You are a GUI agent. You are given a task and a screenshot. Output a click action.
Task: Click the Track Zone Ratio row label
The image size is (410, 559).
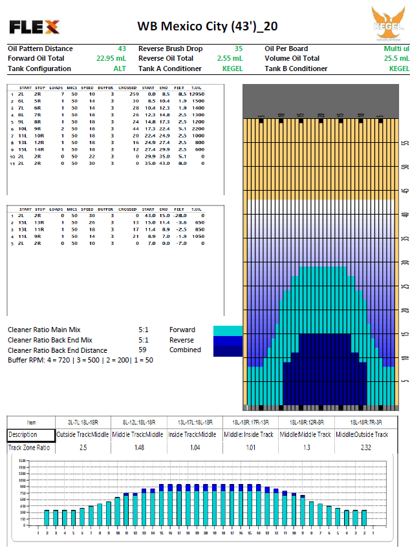click(29, 447)
